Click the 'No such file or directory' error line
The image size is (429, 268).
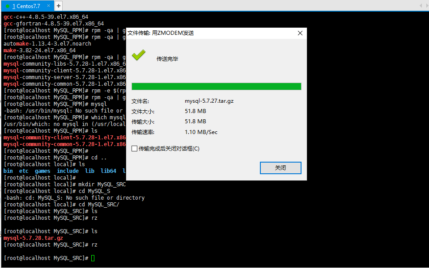(74, 198)
